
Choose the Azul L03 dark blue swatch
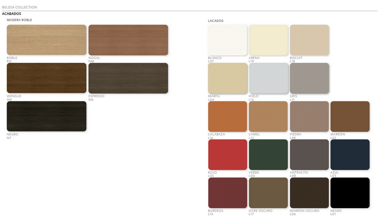(350, 155)
